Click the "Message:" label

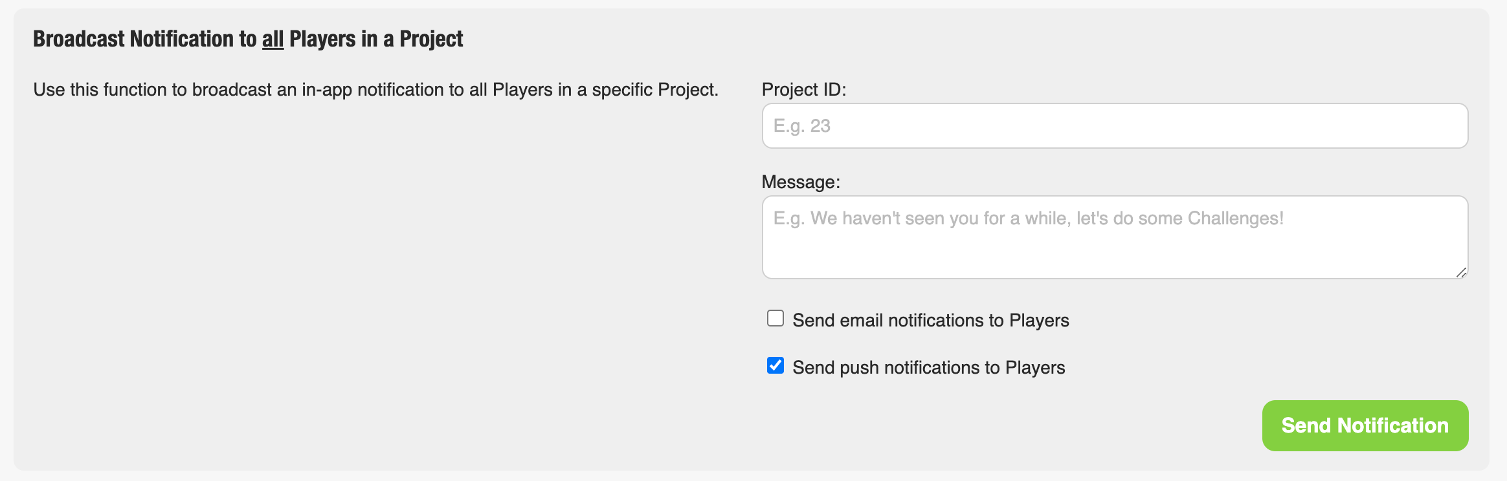[x=801, y=182]
